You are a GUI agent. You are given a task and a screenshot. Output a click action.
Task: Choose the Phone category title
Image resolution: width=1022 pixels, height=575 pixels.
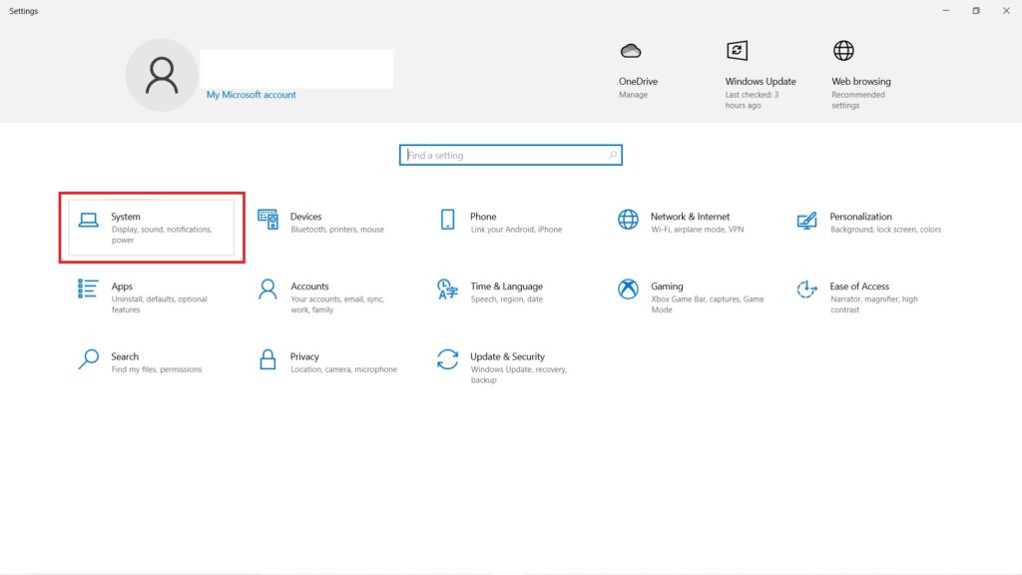483,217
